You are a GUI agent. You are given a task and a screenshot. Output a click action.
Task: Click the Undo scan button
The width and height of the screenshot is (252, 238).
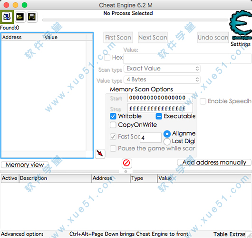(x=213, y=38)
